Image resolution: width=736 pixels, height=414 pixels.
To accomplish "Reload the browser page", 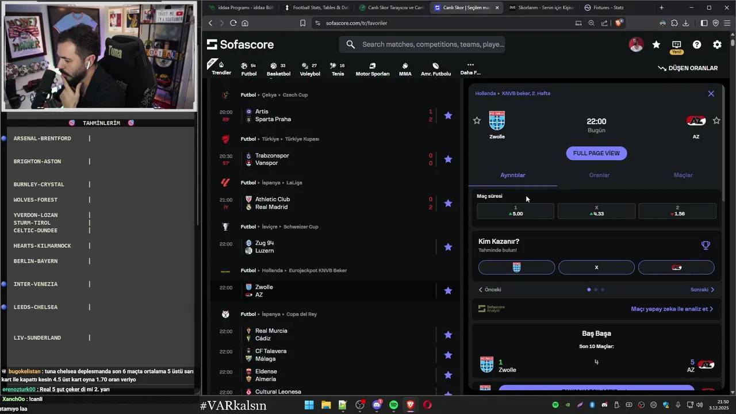I will tap(233, 23).
